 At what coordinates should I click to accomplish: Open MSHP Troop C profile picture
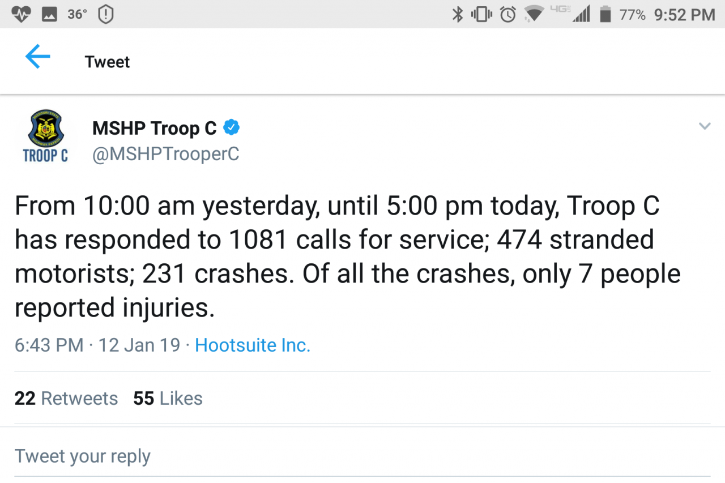tap(45, 137)
